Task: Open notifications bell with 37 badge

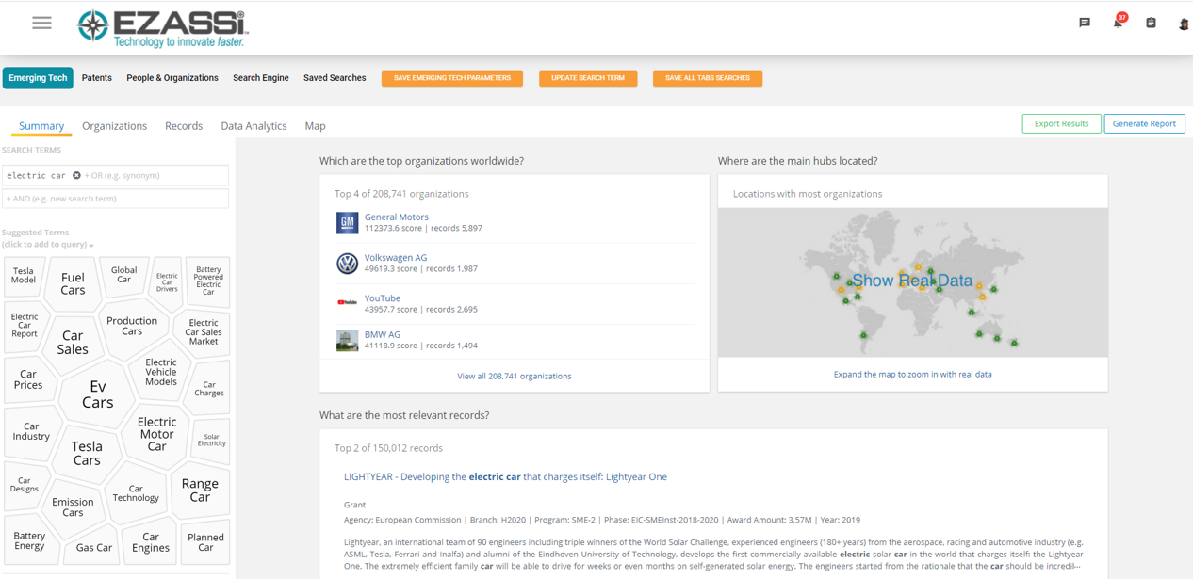Action: (1118, 23)
